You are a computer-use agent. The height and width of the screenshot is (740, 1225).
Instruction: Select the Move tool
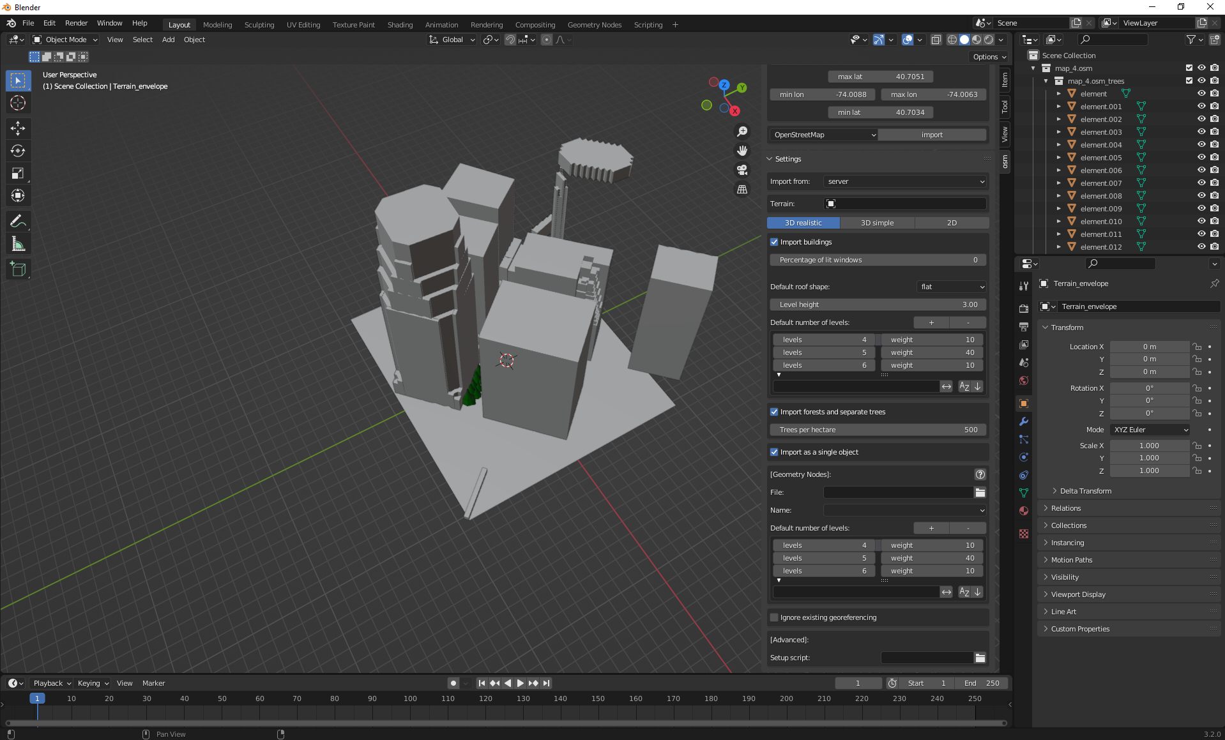(18, 128)
